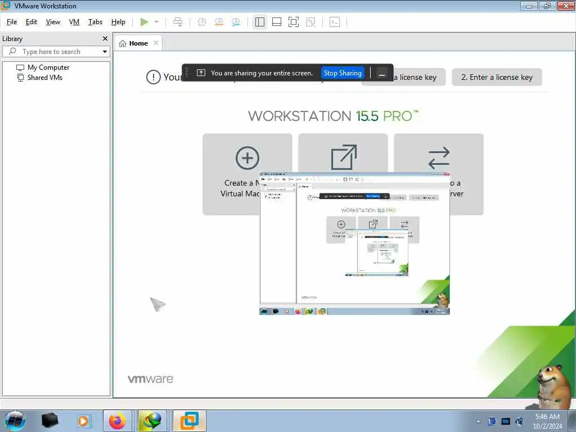Enter full screen mode icon
576x432 pixels.
point(294,22)
